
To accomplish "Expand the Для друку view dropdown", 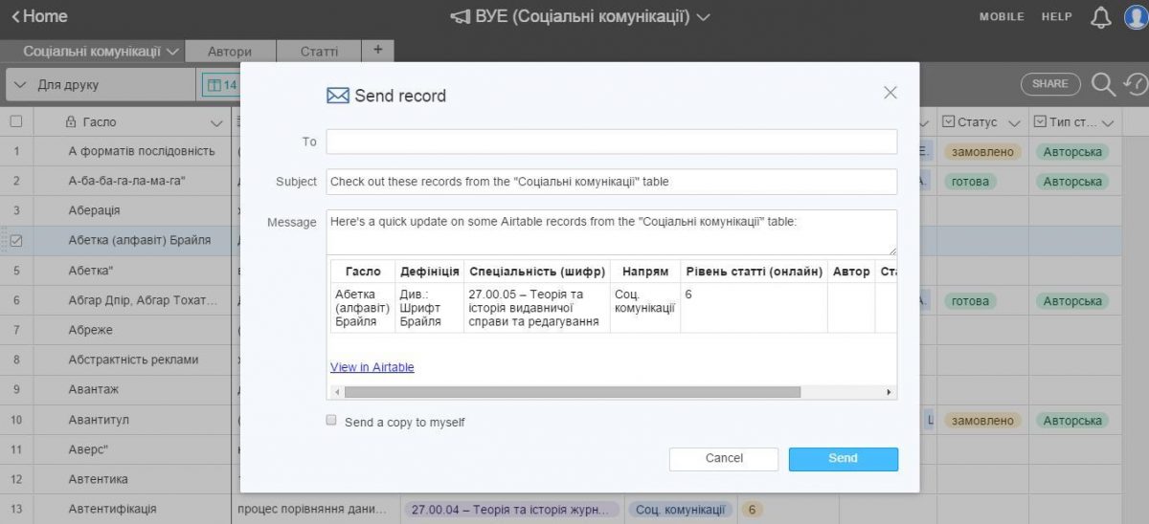I will 21,85.
